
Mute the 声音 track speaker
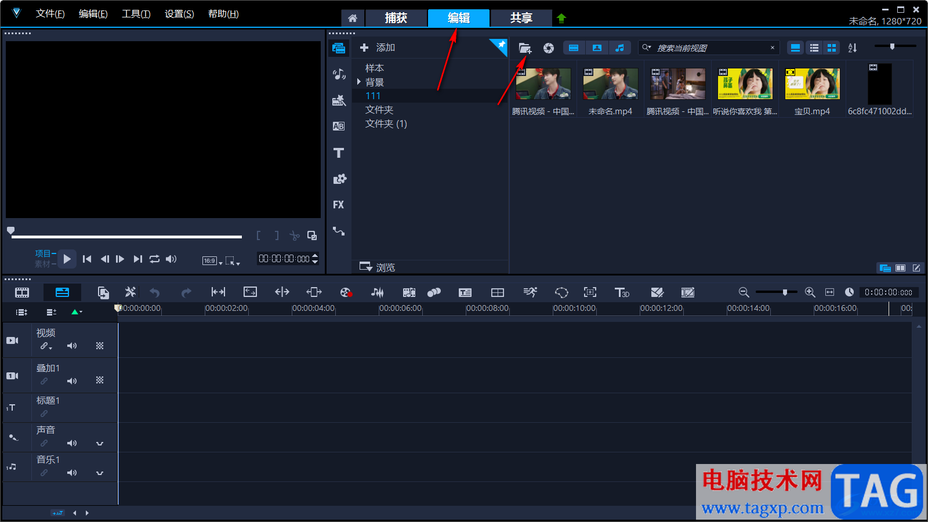click(x=72, y=443)
